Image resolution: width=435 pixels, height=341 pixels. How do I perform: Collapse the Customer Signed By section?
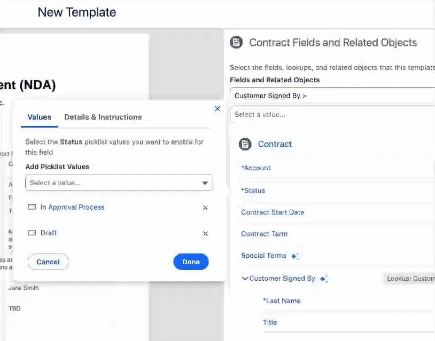click(245, 279)
